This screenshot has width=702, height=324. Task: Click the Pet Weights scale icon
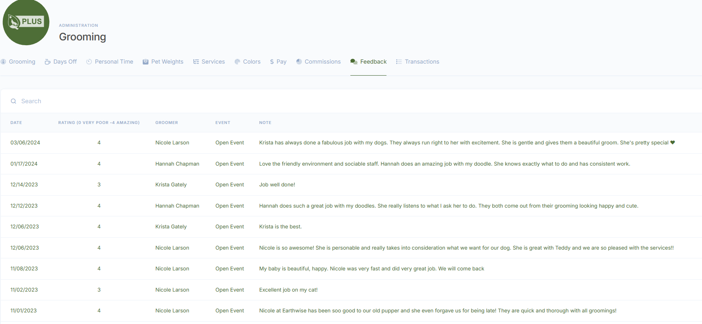(x=146, y=62)
